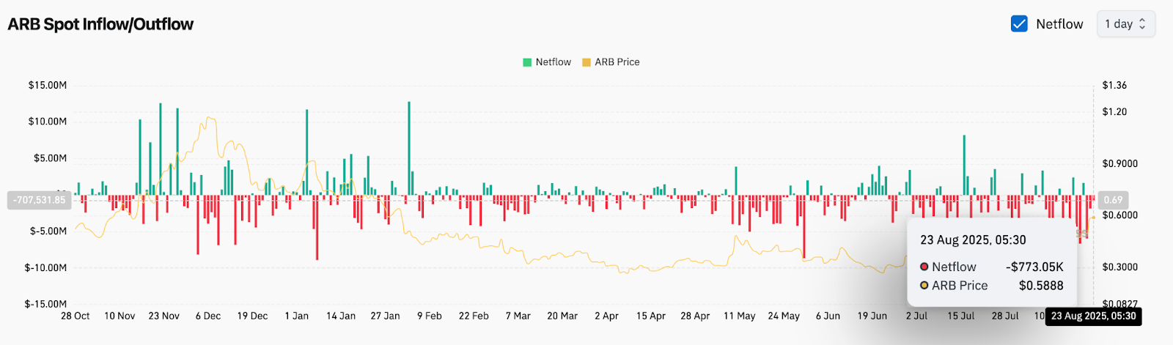This screenshot has height=345, width=1173.
Task: Click the ARB Spot Inflow/Outflow chart title
Action: (x=100, y=24)
